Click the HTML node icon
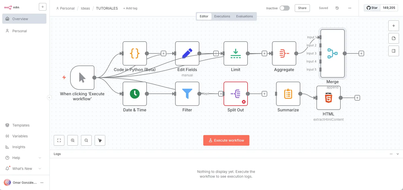403x190 pixels. tap(328, 98)
